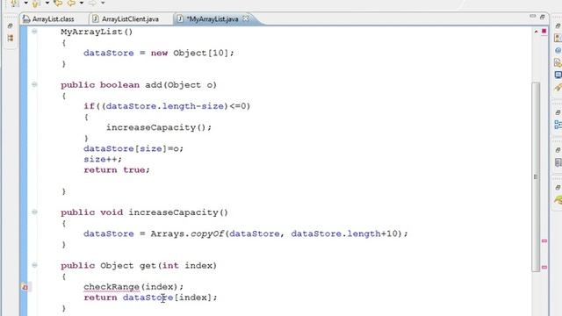Image resolution: width=562 pixels, height=316 pixels.
Task: Open the Back history dropdown arrow
Action: (82, 4)
